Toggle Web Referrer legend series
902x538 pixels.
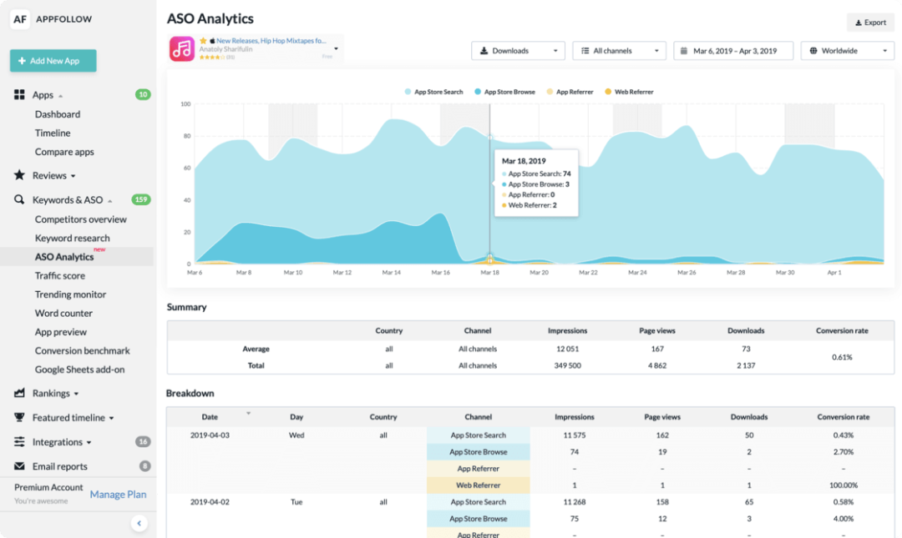(x=628, y=92)
